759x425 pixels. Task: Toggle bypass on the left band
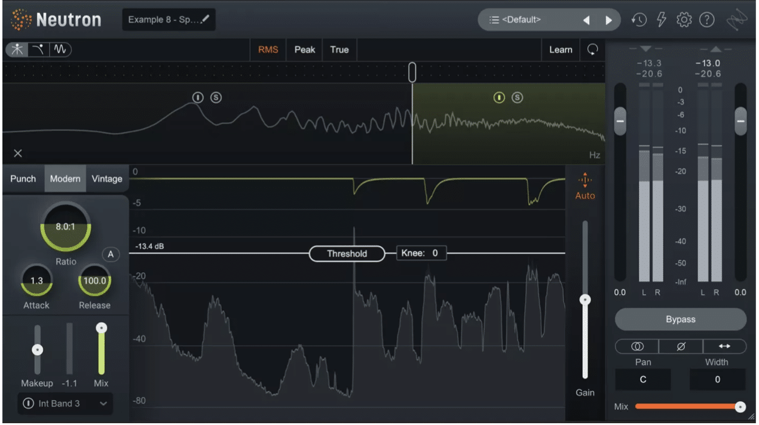click(x=198, y=97)
